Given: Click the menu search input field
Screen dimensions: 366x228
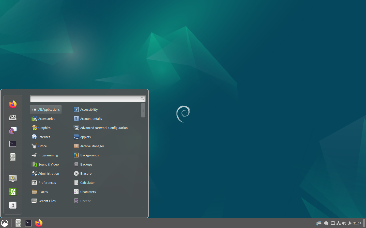Looking at the screenshot, I should pos(85,99).
